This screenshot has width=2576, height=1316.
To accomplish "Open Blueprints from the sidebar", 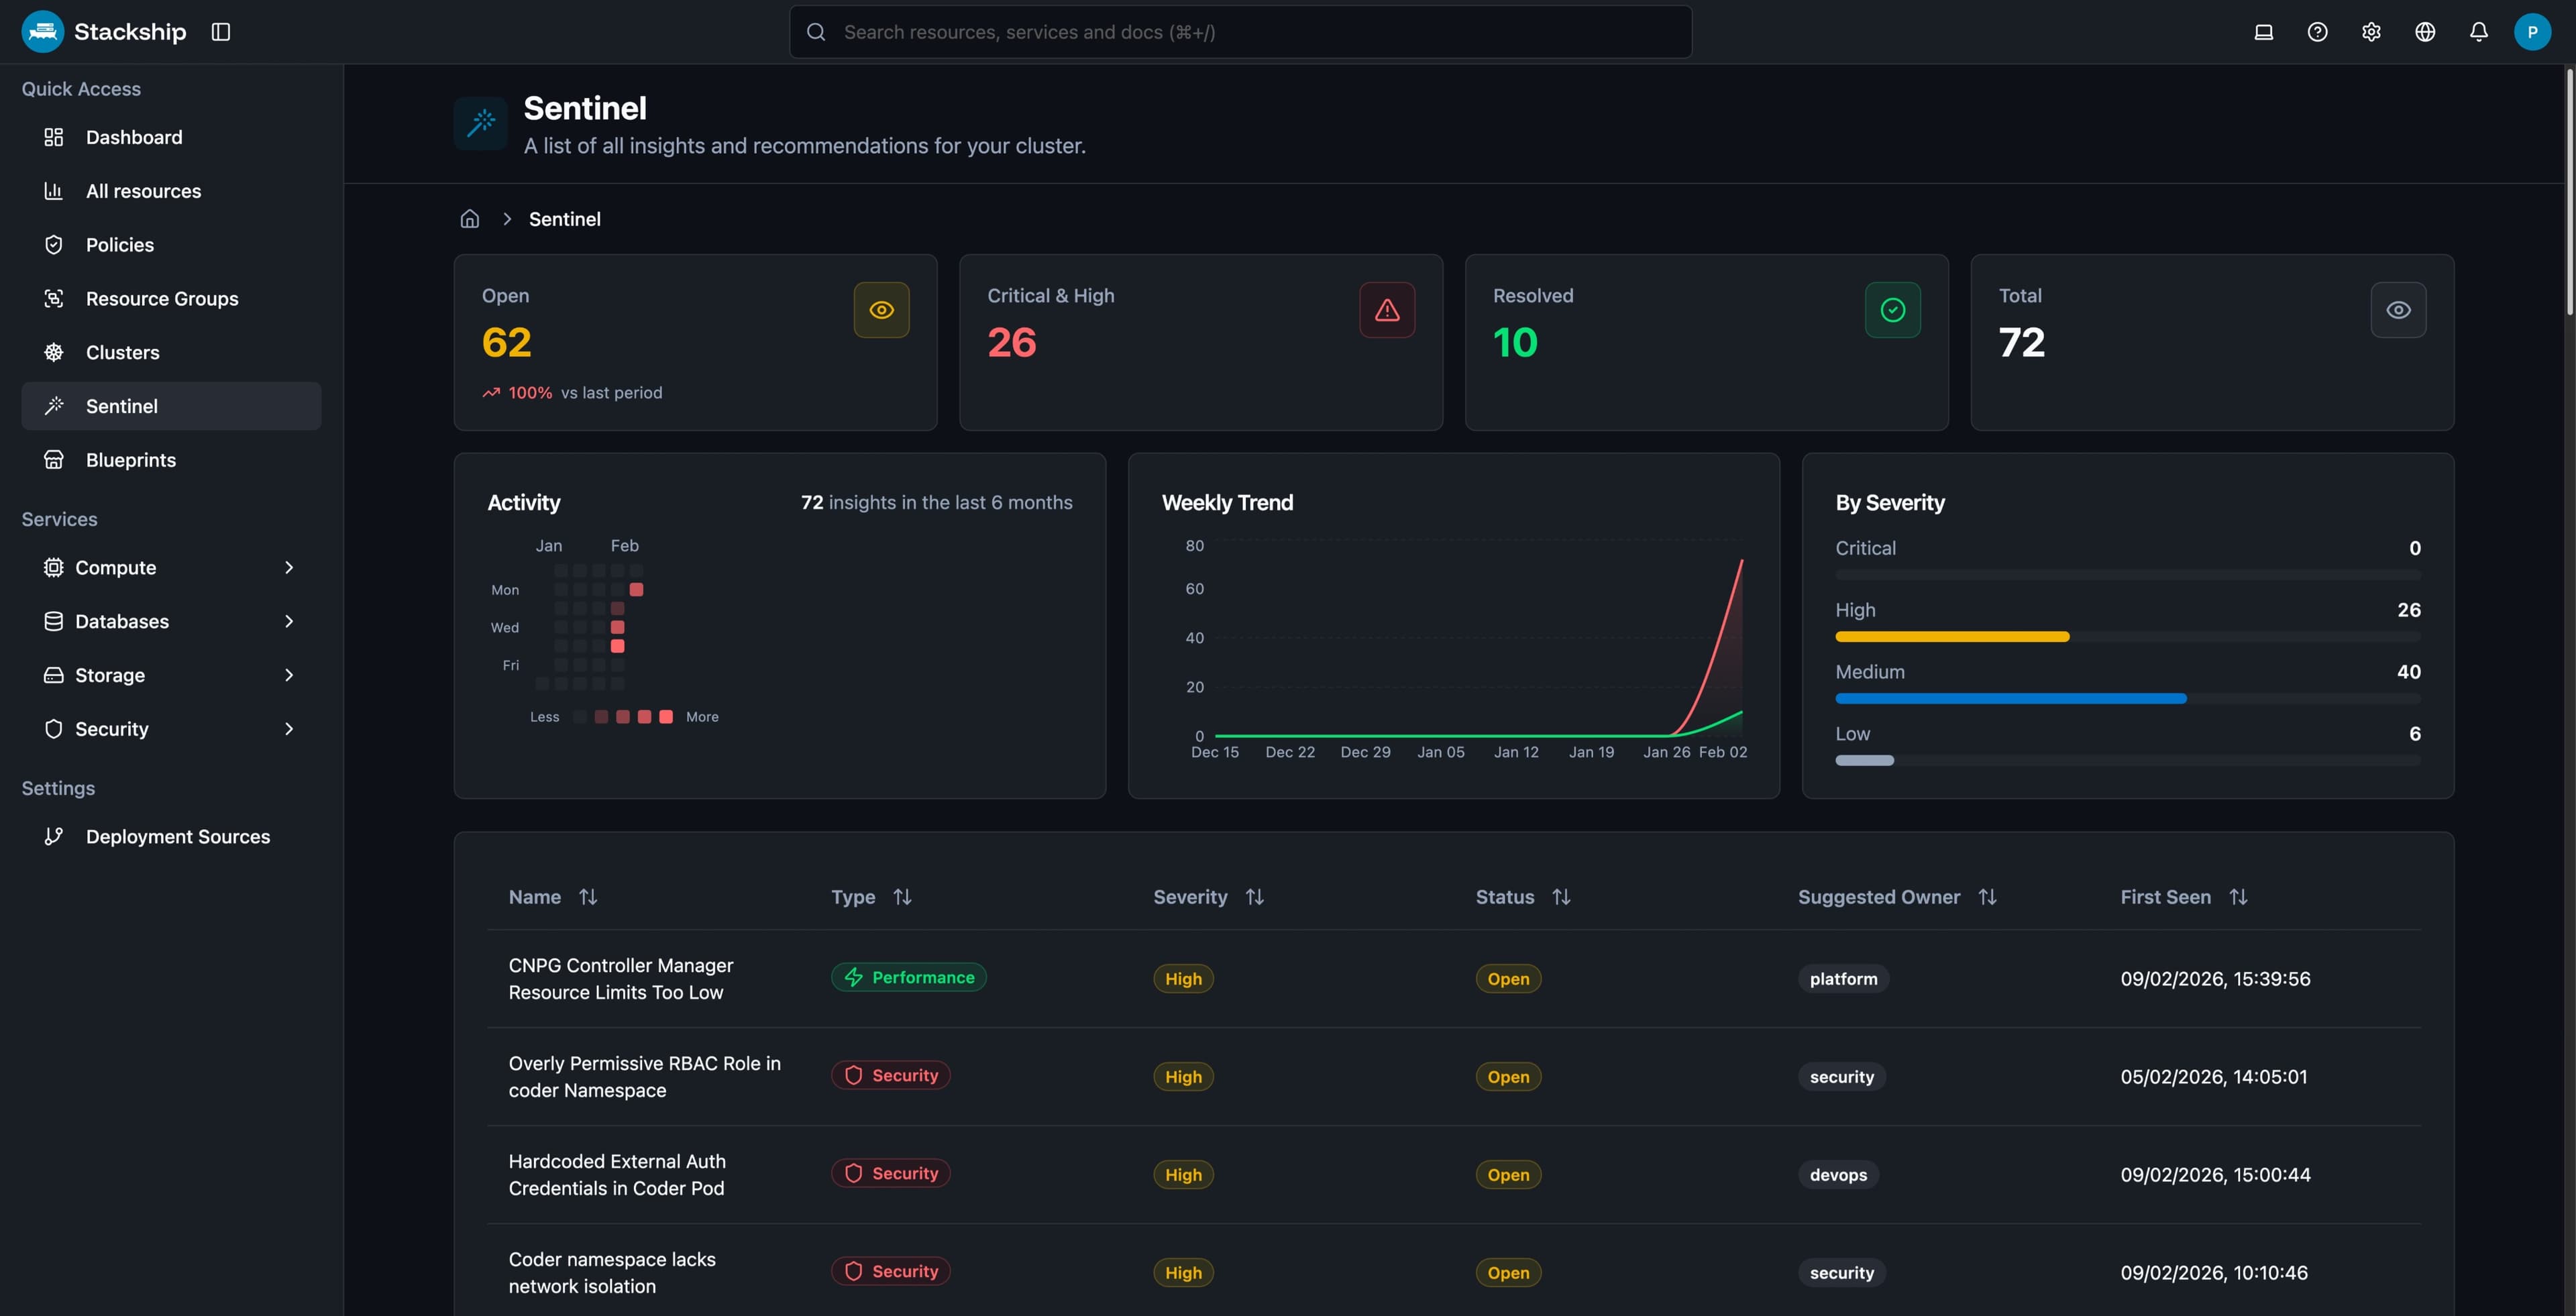I will [130, 459].
